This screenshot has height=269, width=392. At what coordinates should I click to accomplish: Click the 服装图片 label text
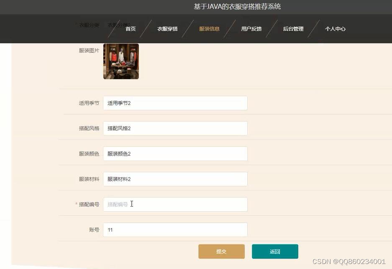click(89, 51)
